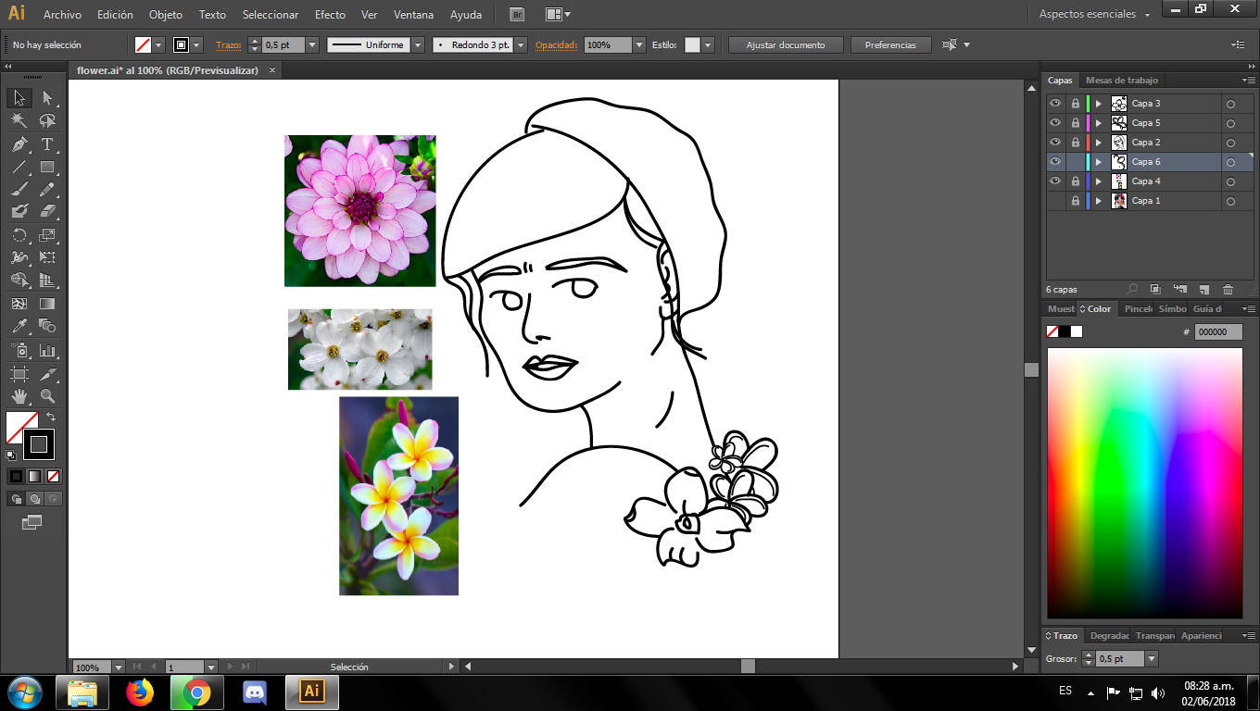
Task: Select the Pen tool
Action: pos(19,144)
